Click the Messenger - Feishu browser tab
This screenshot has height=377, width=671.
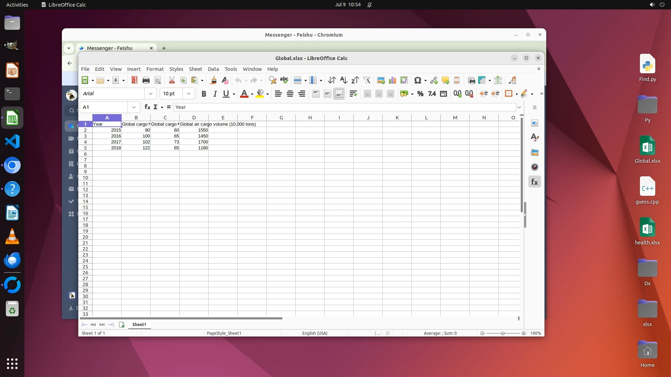coord(110,48)
